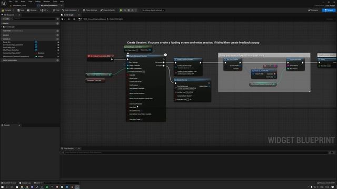Toggle Right Btn Text checkbox on pop-up node

coord(188,100)
